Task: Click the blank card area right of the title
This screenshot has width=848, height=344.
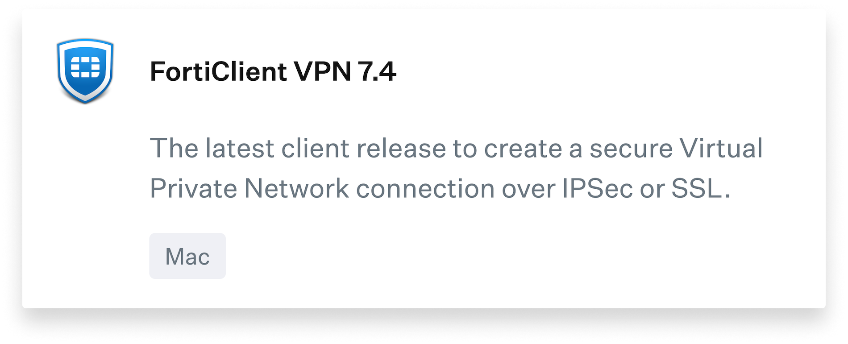Action: pyautogui.click(x=603, y=71)
